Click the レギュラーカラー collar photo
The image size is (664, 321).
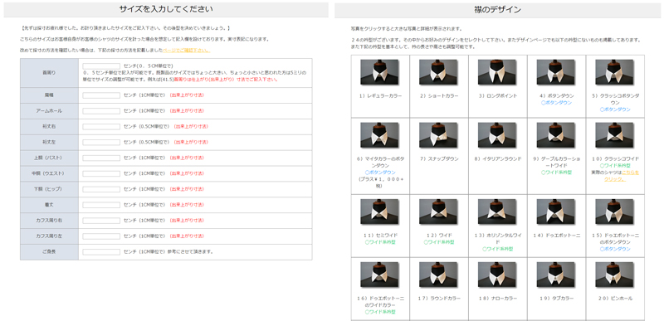[379, 71]
